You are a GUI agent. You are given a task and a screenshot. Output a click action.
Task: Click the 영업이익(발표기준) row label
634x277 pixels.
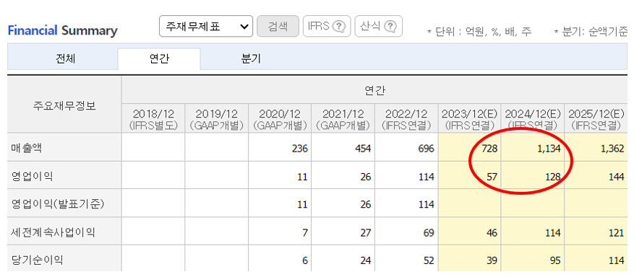point(58,204)
